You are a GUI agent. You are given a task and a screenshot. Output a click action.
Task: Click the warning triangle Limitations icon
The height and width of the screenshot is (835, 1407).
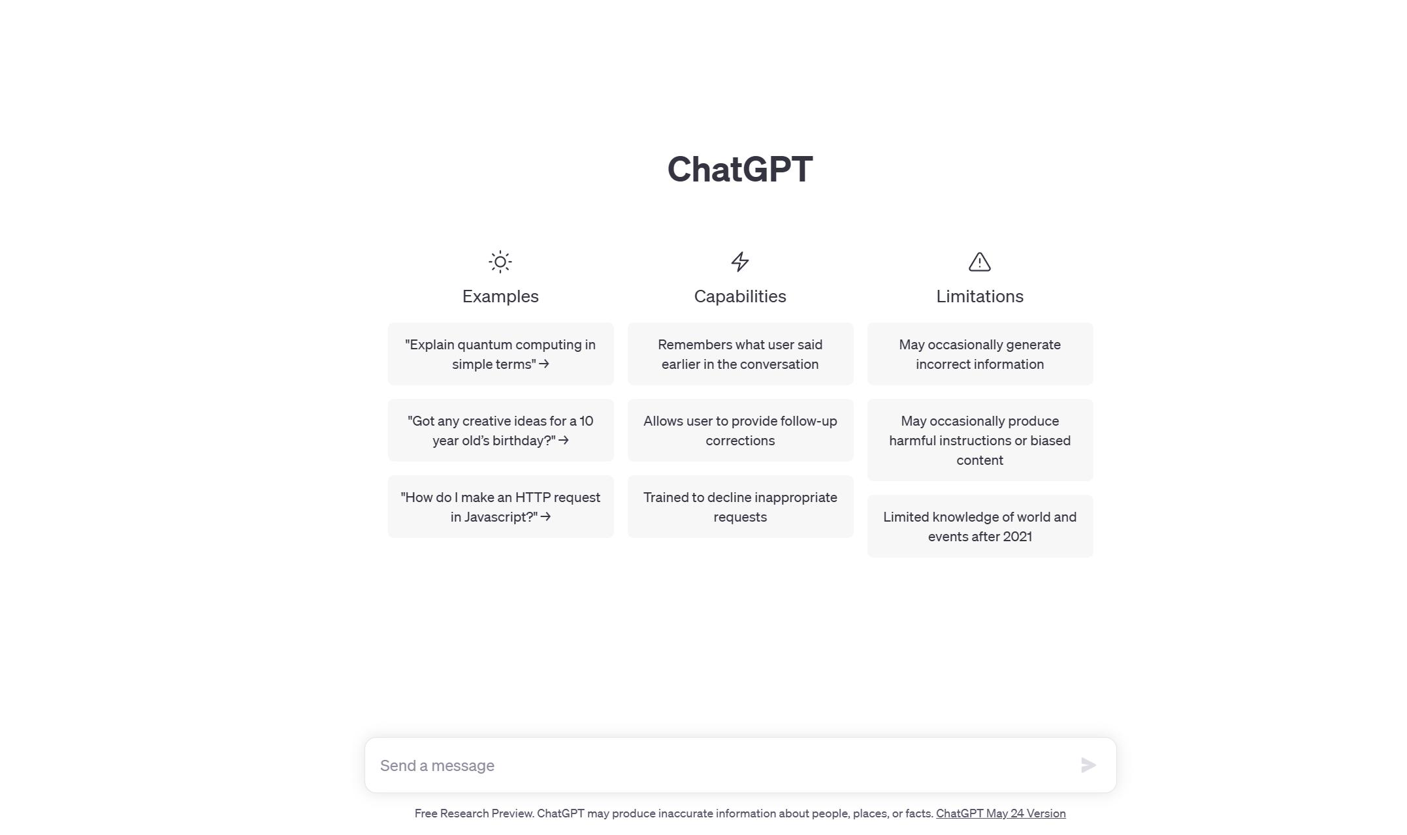(x=980, y=261)
